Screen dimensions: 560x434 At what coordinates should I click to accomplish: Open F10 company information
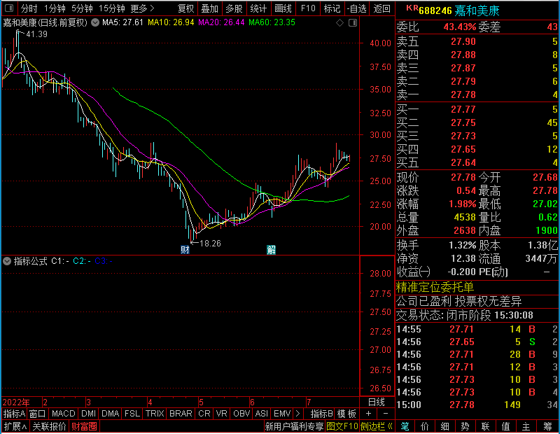[308, 8]
